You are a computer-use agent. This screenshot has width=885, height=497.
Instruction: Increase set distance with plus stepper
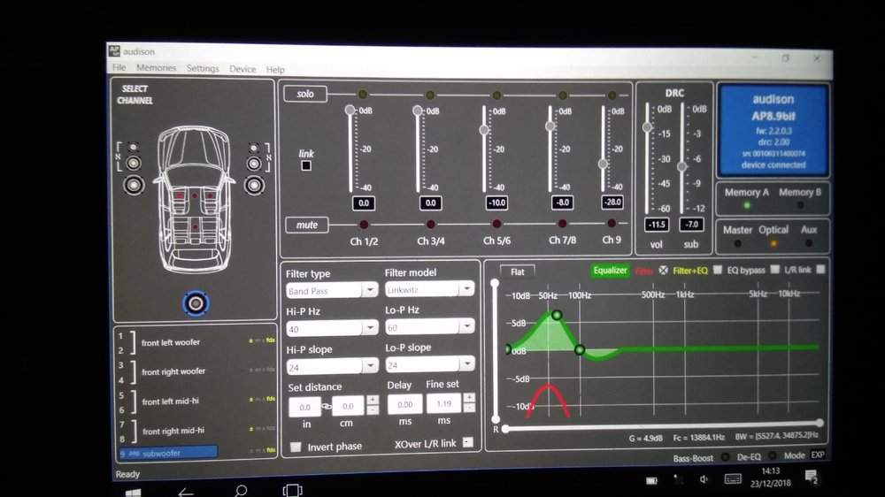click(x=373, y=400)
